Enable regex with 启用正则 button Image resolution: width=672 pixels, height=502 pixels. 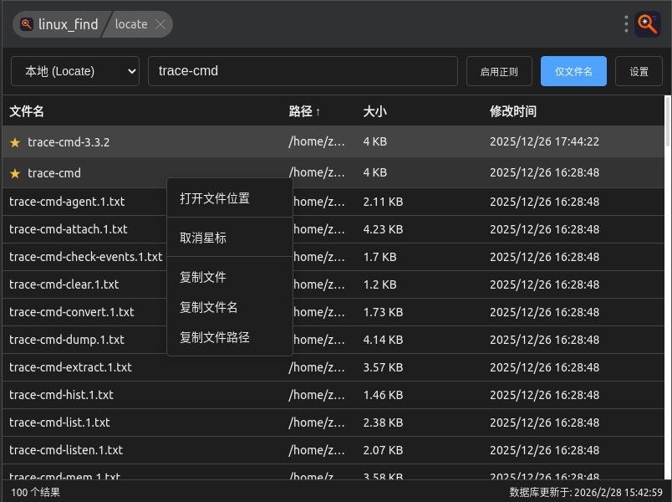(498, 71)
